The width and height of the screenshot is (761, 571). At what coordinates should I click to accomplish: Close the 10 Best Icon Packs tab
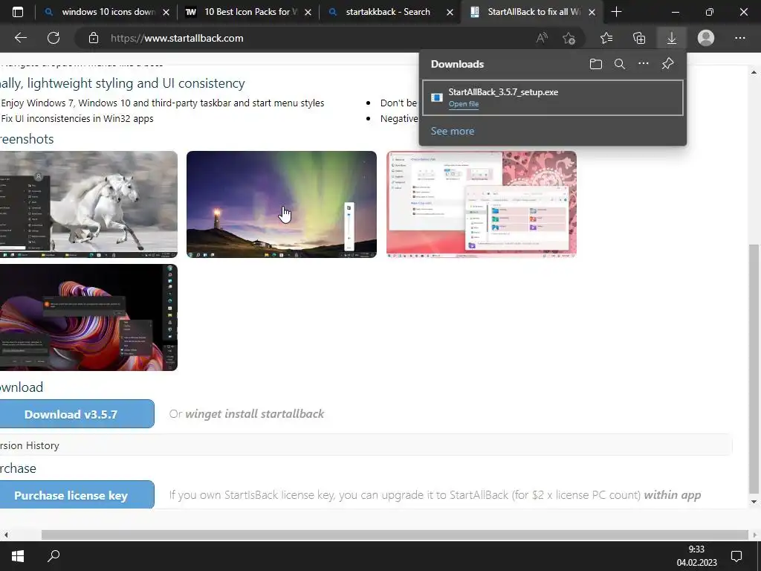click(x=308, y=12)
